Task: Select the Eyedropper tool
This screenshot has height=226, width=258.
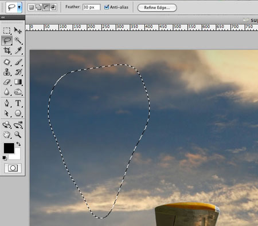Action: (18, 50)
